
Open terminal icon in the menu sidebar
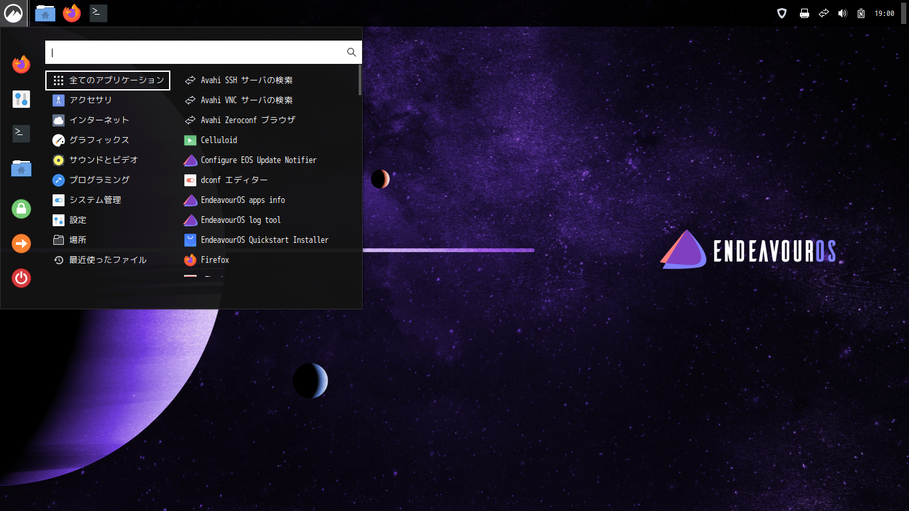coord(21,133)
